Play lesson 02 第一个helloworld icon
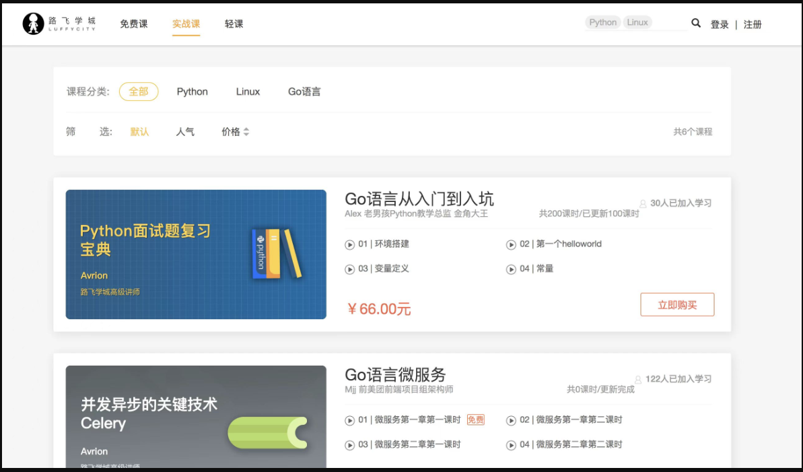 pos(511,245)
